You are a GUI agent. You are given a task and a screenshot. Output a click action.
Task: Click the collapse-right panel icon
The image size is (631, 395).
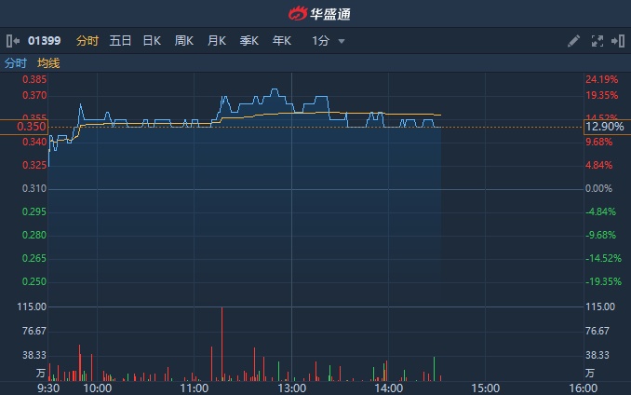coord(617,41)
